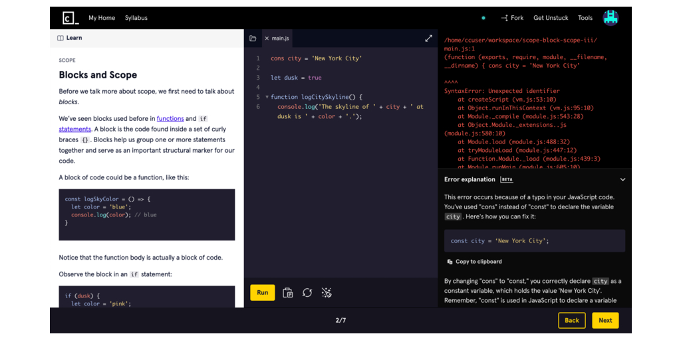
Task: Collapse the Error explanation panel
Action: tap(622, 179)
